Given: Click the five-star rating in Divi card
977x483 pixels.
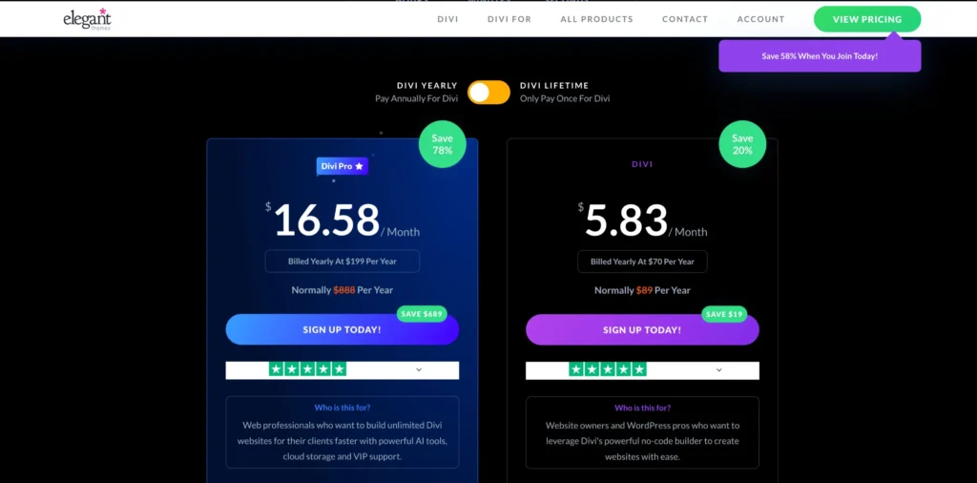Looking at the screenshot, I should click(608, 369).
